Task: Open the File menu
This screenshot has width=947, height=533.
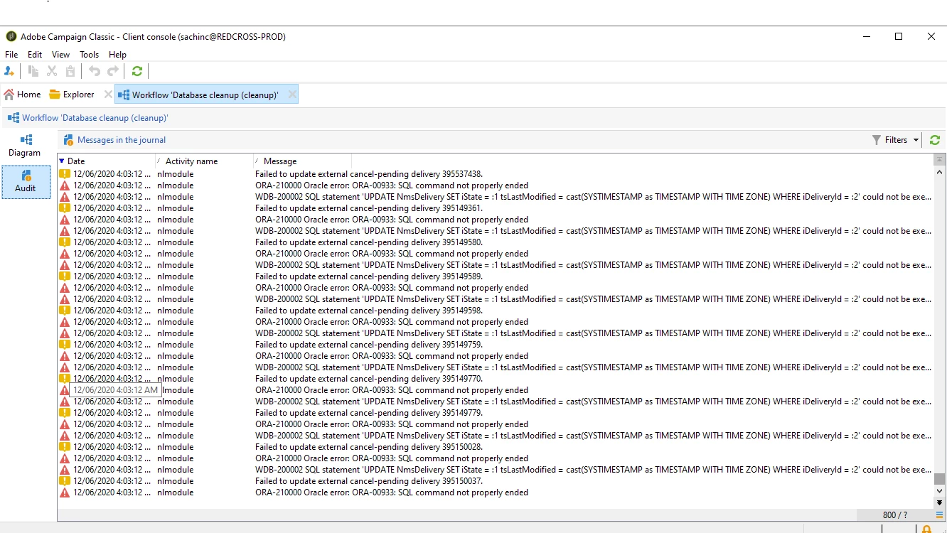Action: (x=11, y=55)
